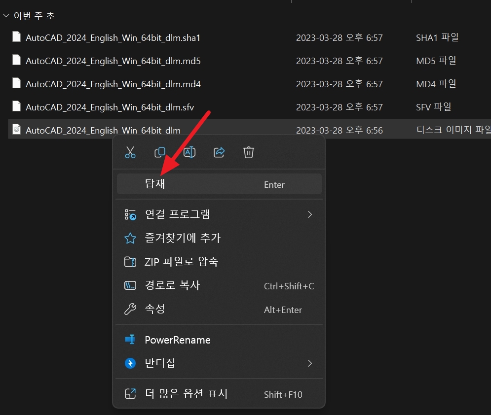Click the date cell of the .md4 file
Screen dimensions: 491x415
click(340, 84)
